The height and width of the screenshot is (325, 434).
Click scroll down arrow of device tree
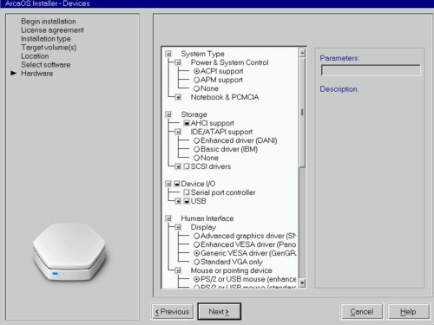pos(302,283)
